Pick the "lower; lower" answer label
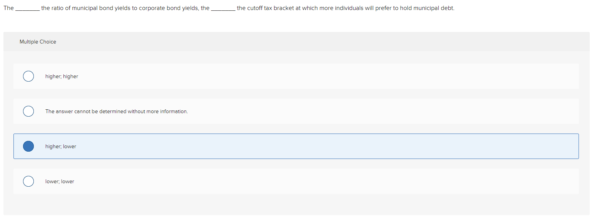The image size is (597, 224). point(60,182)
